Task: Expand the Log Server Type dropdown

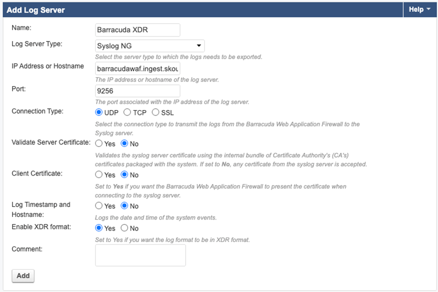Action: [x=150, y=46]
